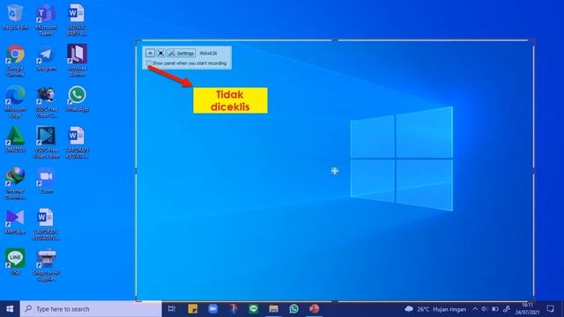The image size is (564, 317).
Task: Switch to Zoom on the taskbar
Action: [x=213, y=309]
